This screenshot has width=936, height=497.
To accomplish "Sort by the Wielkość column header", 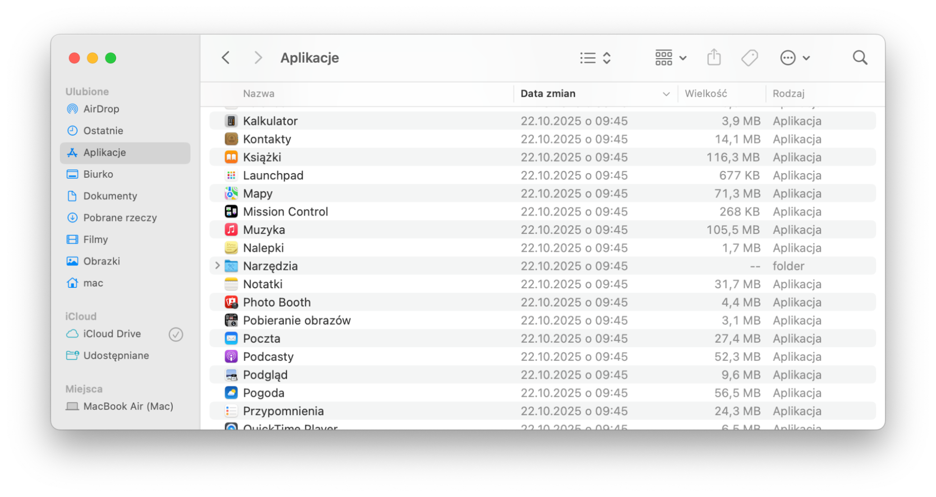I will 706,94.
